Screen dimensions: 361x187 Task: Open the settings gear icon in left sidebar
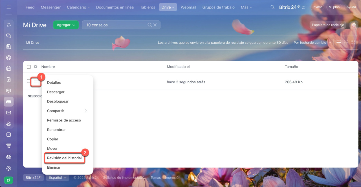tap(8, 168)
